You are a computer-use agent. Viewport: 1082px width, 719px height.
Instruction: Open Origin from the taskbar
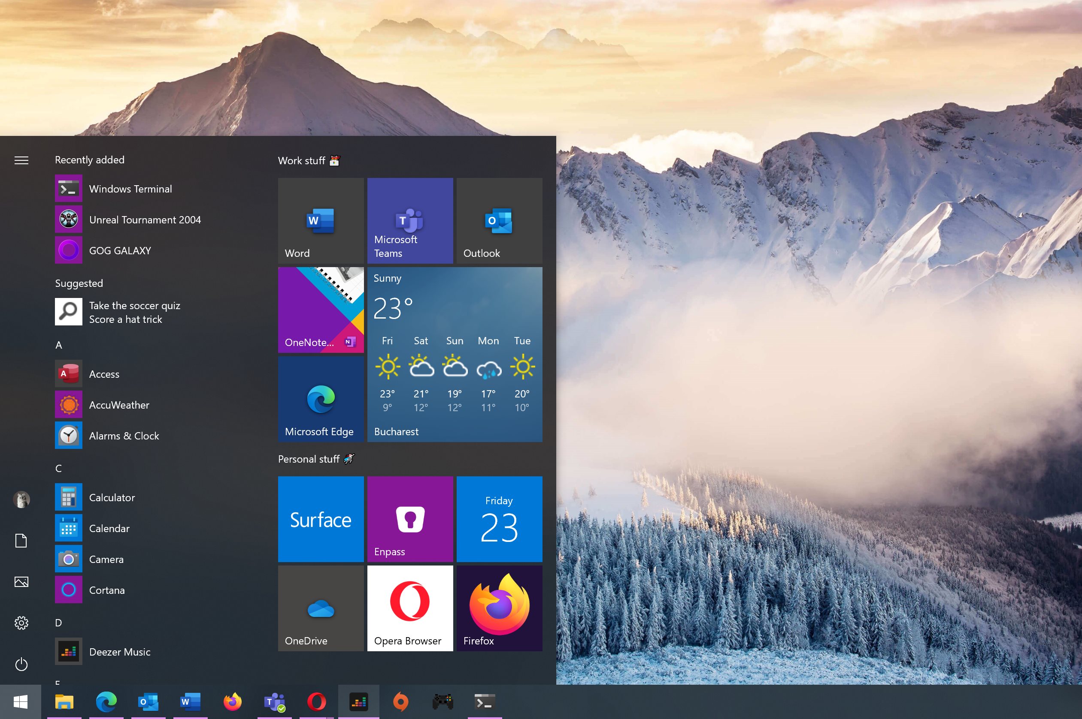coord(401,701)
